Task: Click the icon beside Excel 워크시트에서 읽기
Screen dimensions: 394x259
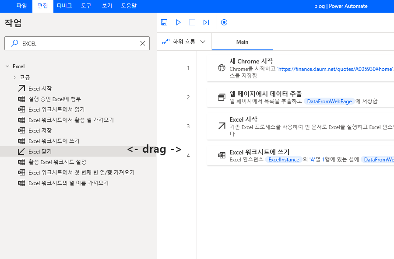Action: [x=21, y=109]
